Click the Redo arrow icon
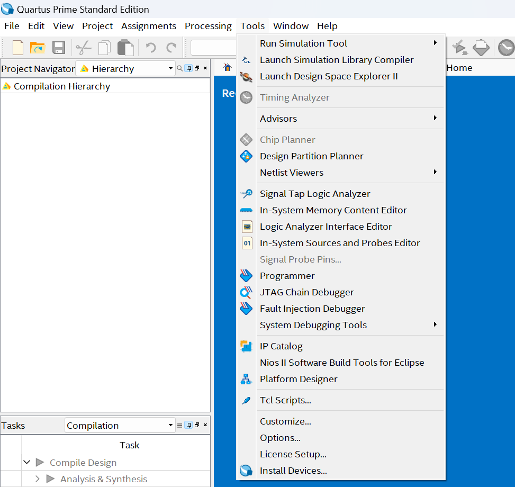 click(171, 48)
